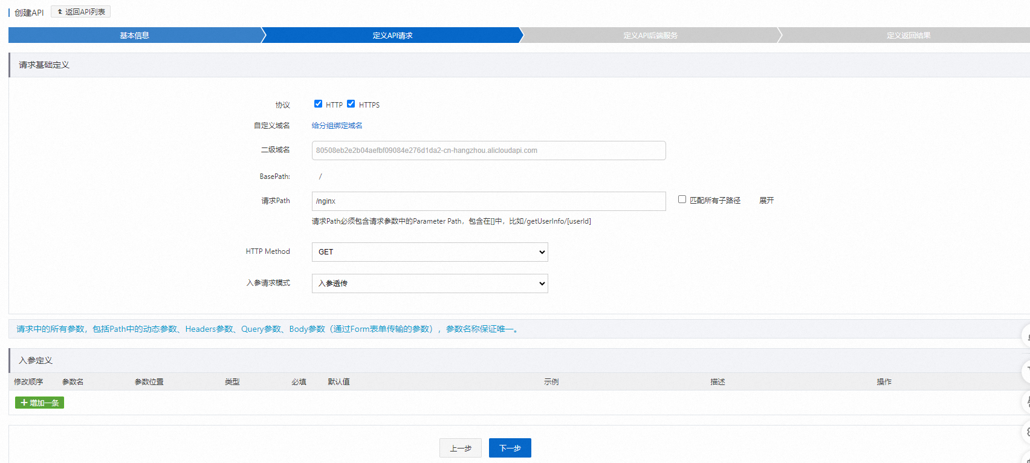
Task: Open the 基本信息 step tab
Action: click(x=134, y=35)
